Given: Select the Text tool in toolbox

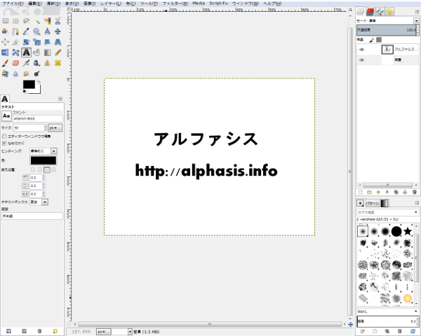Looking at the screenshot, I should 27,52.
